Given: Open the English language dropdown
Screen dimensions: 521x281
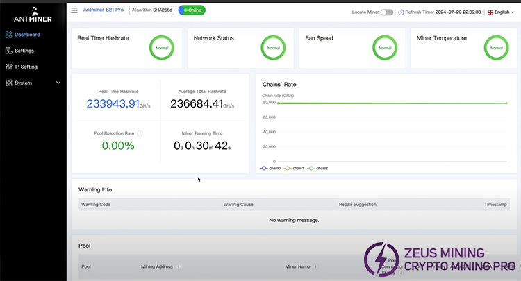Looking at the screenshot, I should 503,12.
